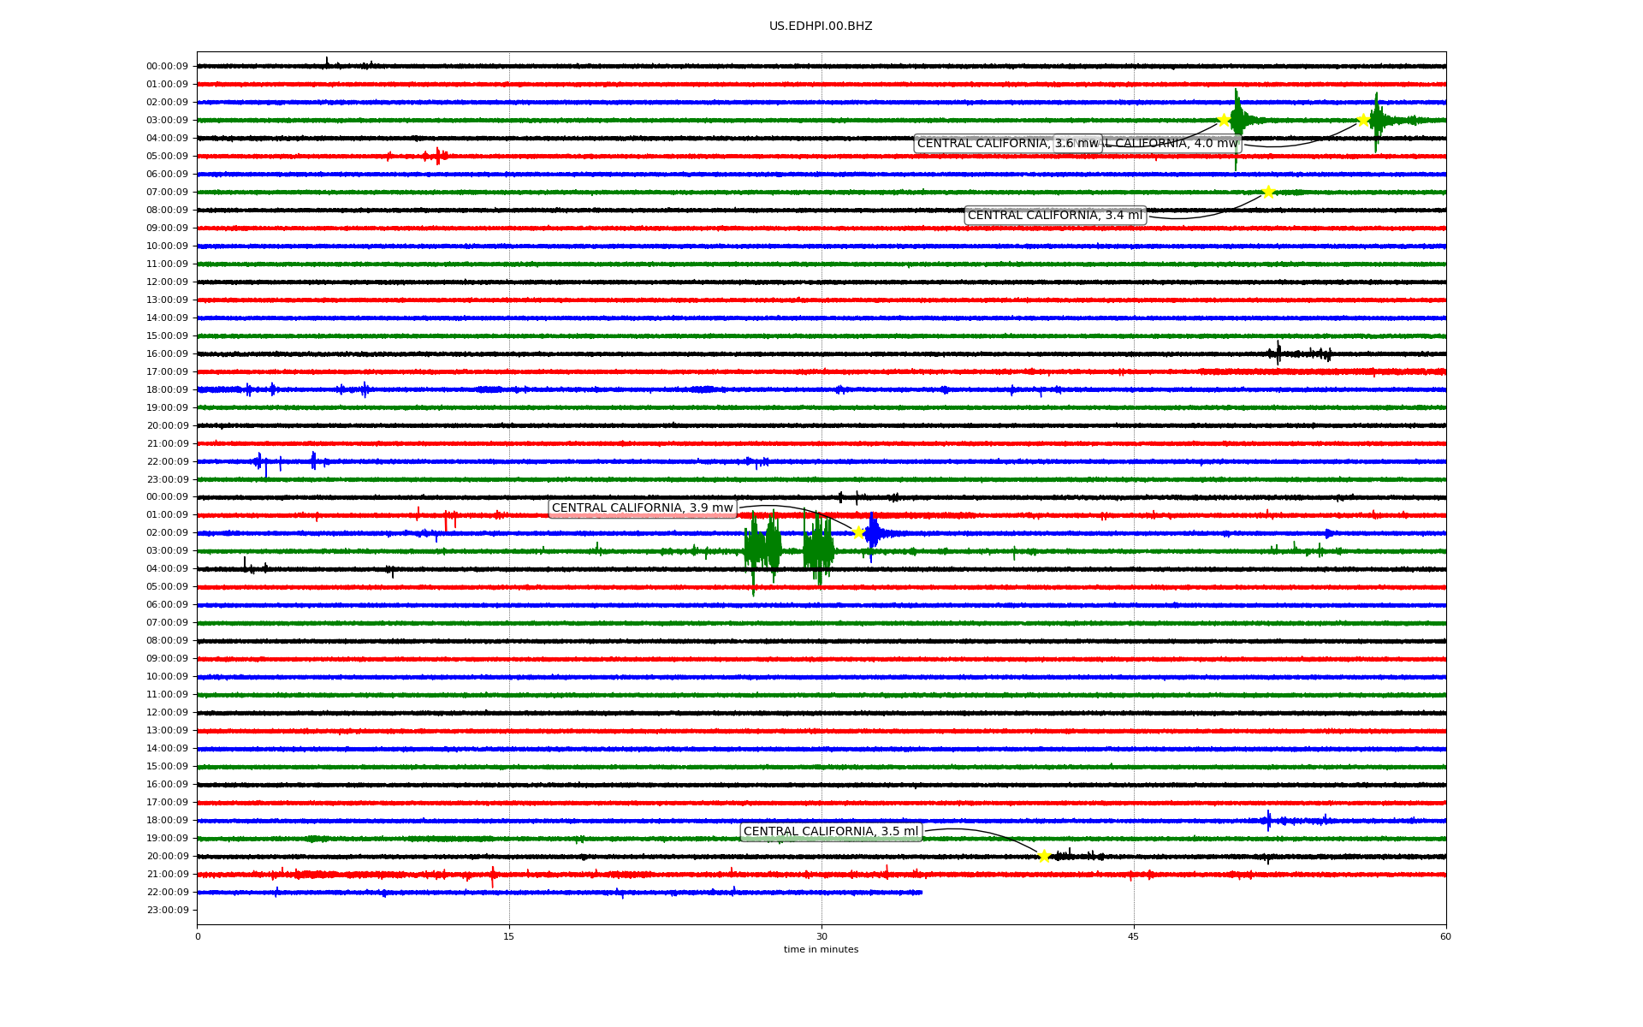Click the 30 minute tick label

[821, 936]
